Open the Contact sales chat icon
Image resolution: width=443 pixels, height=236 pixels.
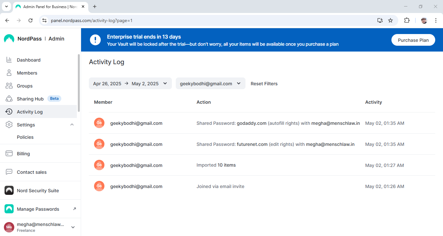click(x=9, y=172)
